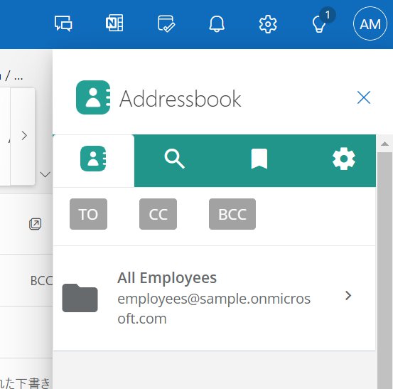This screenshot has height=389, width=393.
Task: Open the All Employees folder entry
Action: [x=214, y=298]
